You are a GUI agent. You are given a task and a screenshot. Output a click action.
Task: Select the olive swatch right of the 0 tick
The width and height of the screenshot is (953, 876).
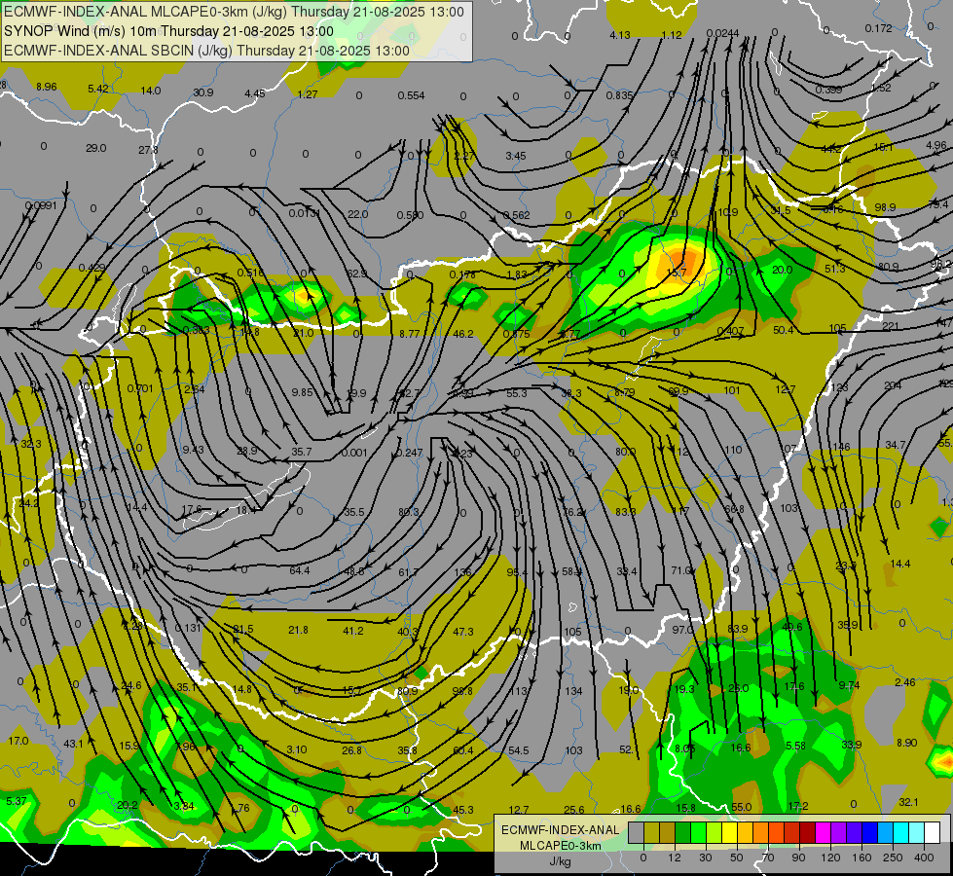tap(651, 832)
